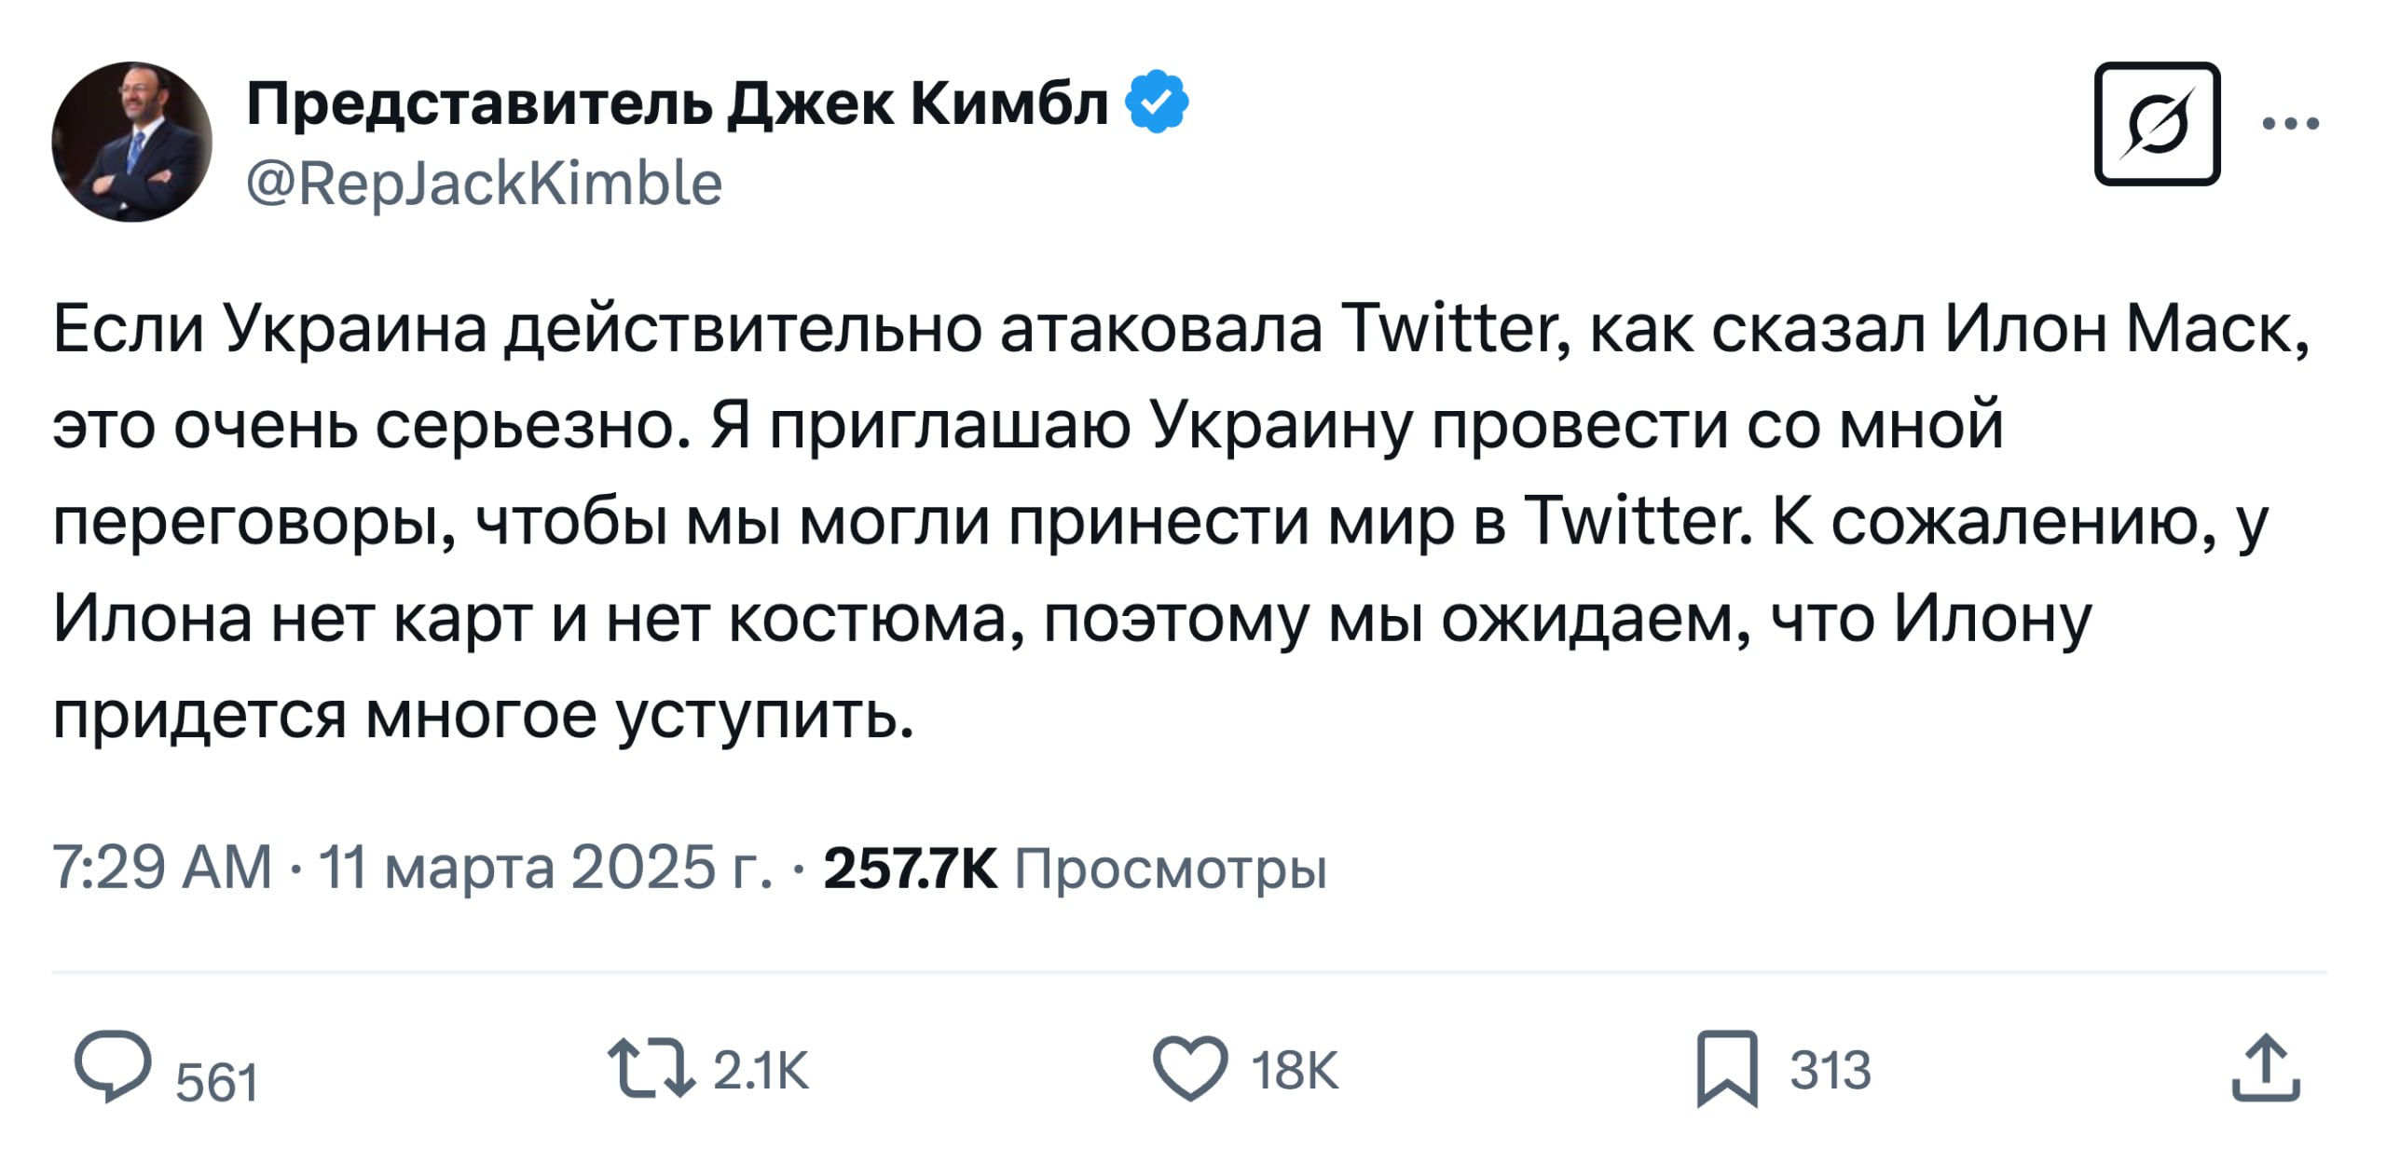Click the share upload arrow icon
Viewport: 2386px width, 1150px height.
click(2266, 1068)
